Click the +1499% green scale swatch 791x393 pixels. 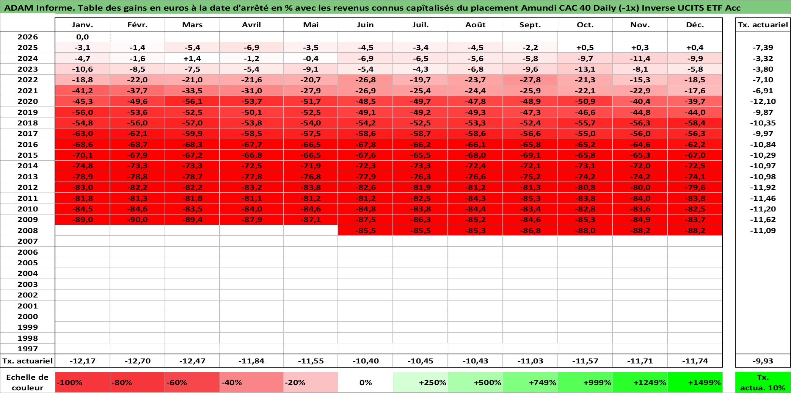pyautogui.click(x=695, y=382)
